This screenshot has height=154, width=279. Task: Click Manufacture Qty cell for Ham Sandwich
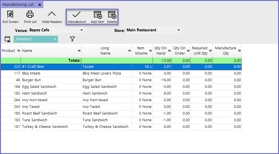coord(227,93)
